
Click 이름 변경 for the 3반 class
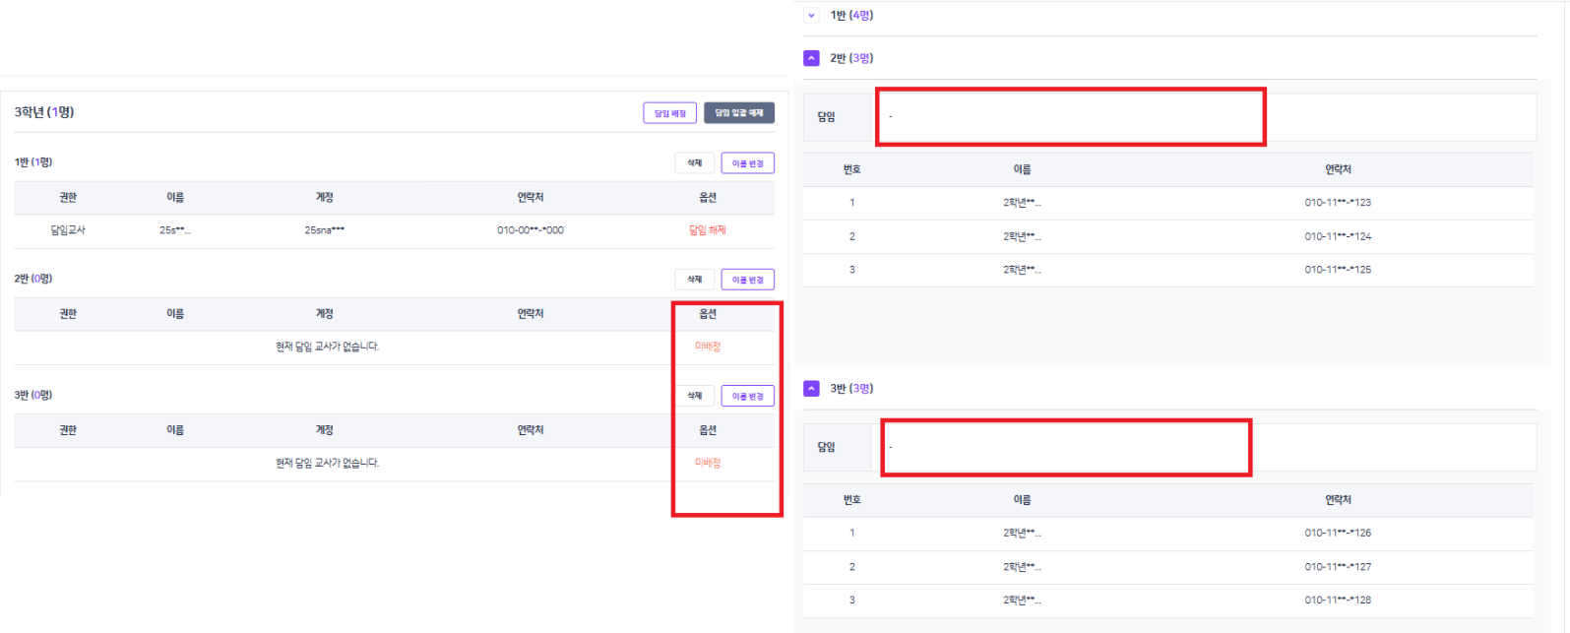tap(747, 396)
